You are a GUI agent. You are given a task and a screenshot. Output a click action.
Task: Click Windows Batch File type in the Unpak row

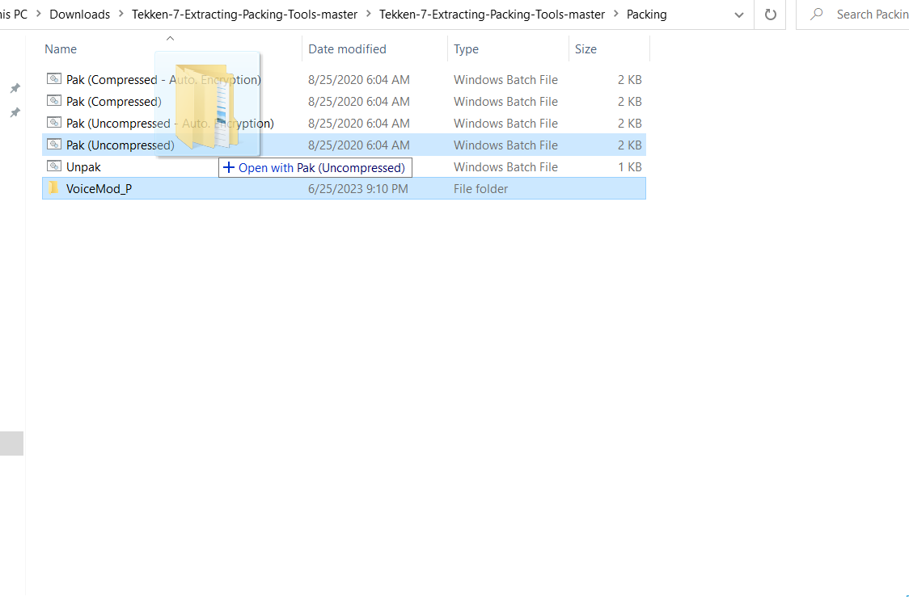tap(505, 166)
